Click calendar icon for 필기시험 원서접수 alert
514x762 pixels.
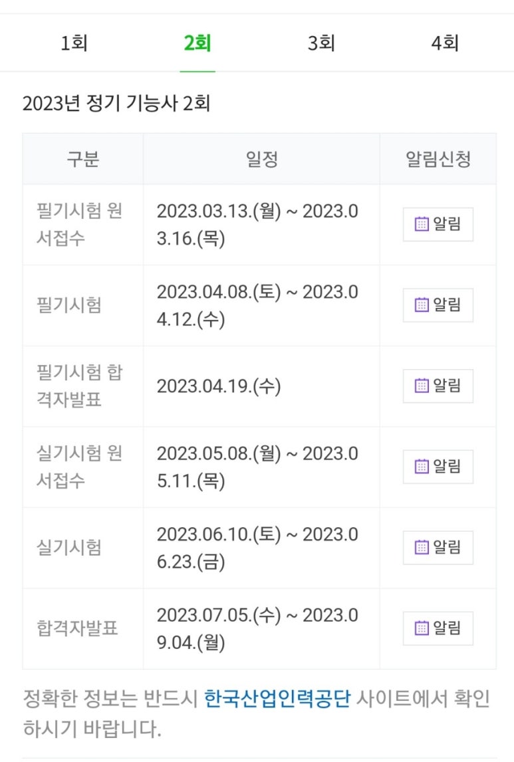[421, 224]
